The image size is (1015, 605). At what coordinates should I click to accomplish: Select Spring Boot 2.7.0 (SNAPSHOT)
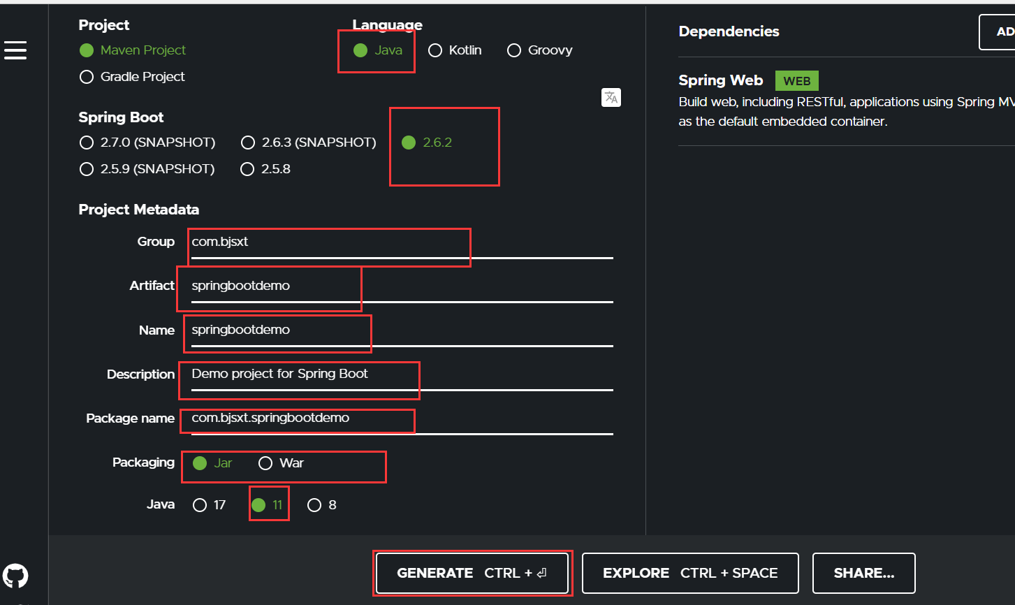coord(147,143)
